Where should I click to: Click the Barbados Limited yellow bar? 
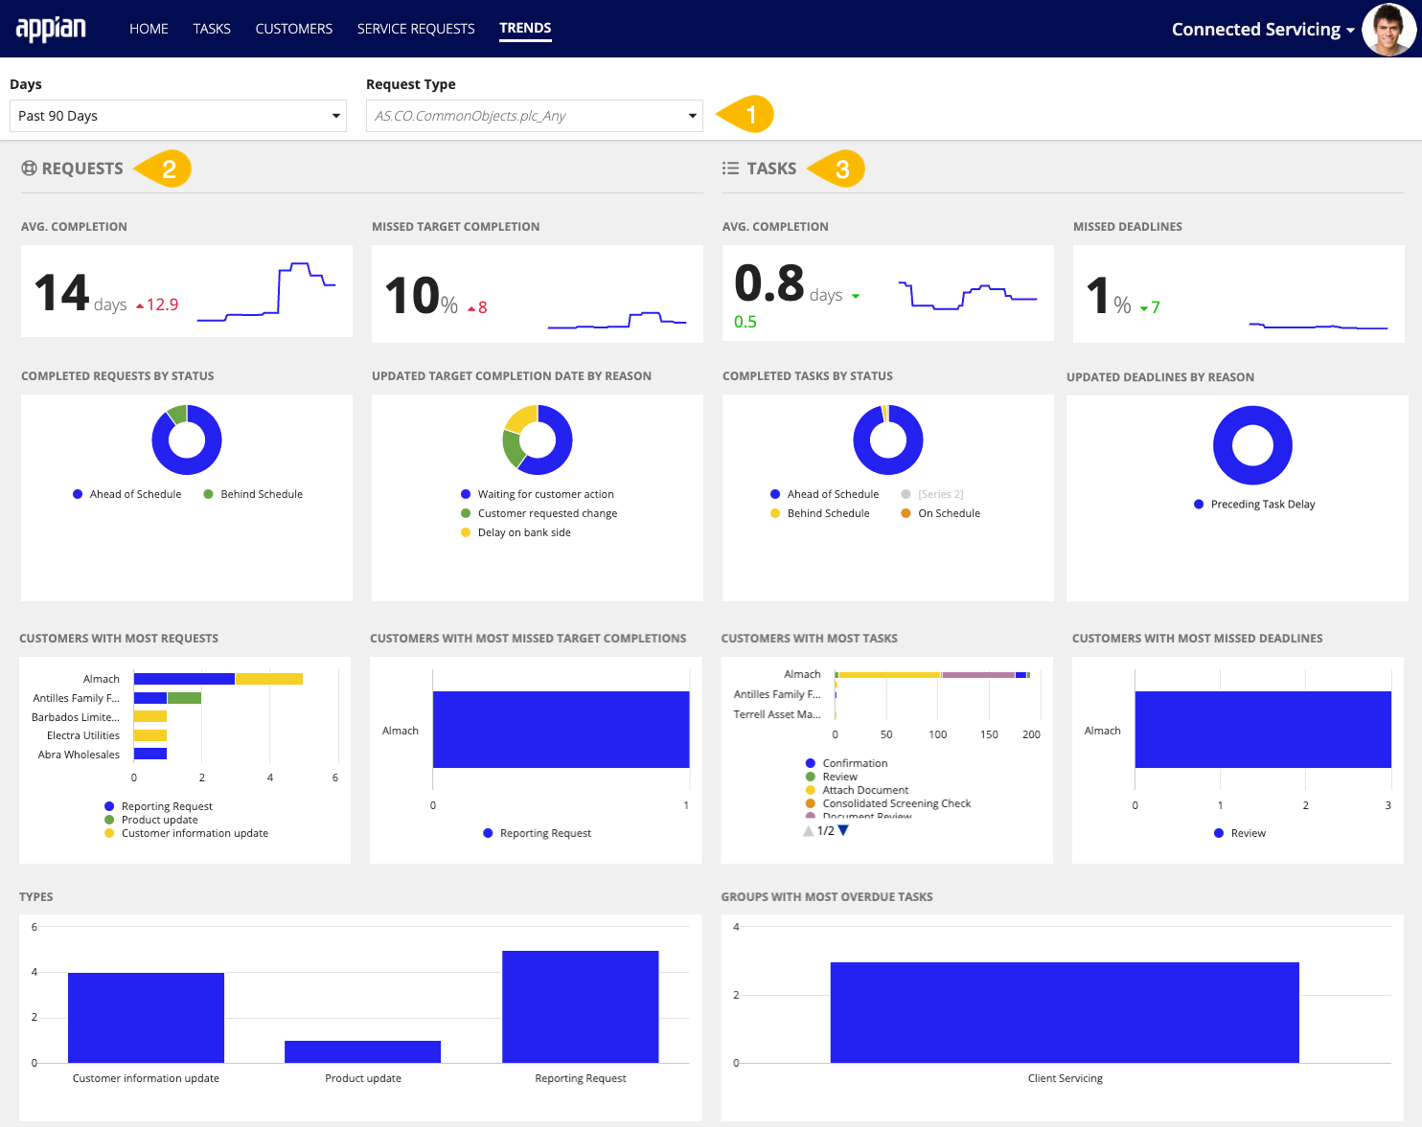pos(150,716)
